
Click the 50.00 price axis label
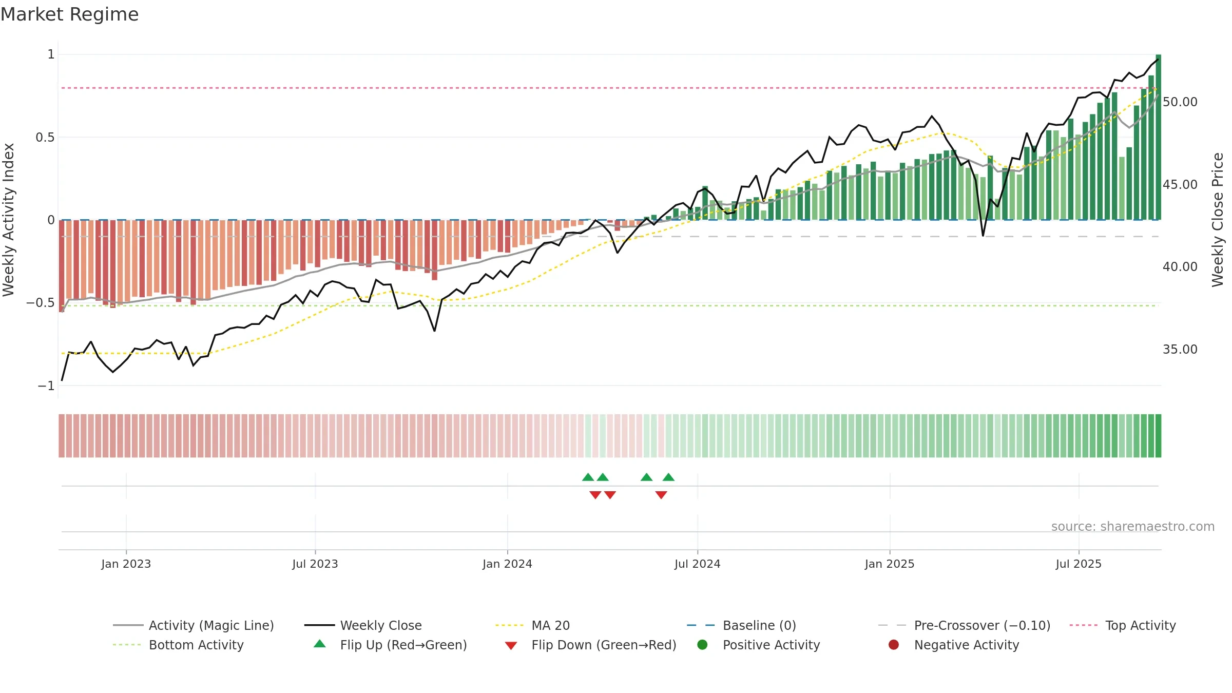[1180, 102]
